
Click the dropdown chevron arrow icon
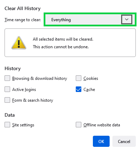(x=127, y=19)
